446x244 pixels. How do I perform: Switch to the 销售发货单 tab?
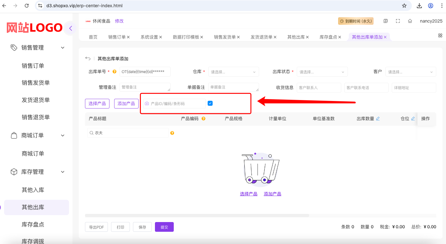click(225, 37)
